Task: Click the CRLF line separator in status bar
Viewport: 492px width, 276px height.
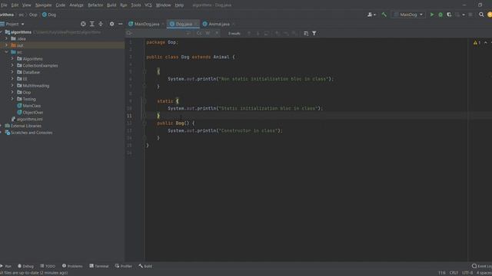Action: [454, 273]
